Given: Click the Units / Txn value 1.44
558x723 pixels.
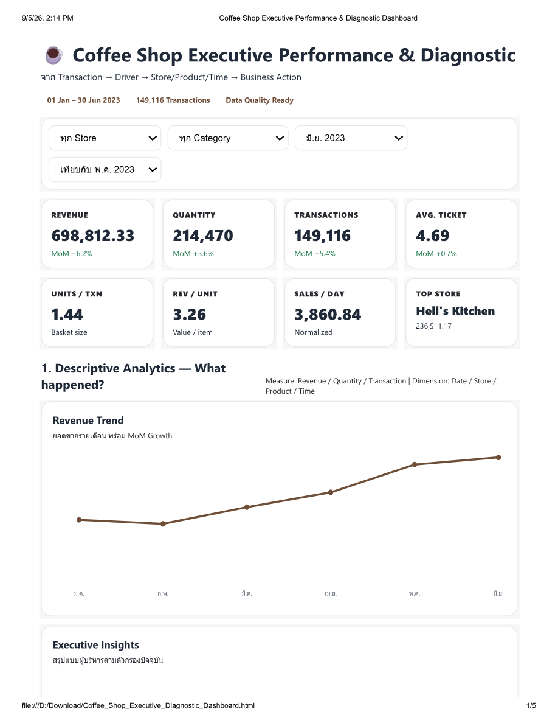Looking at the screenshot, I should (x=67, y=315).
